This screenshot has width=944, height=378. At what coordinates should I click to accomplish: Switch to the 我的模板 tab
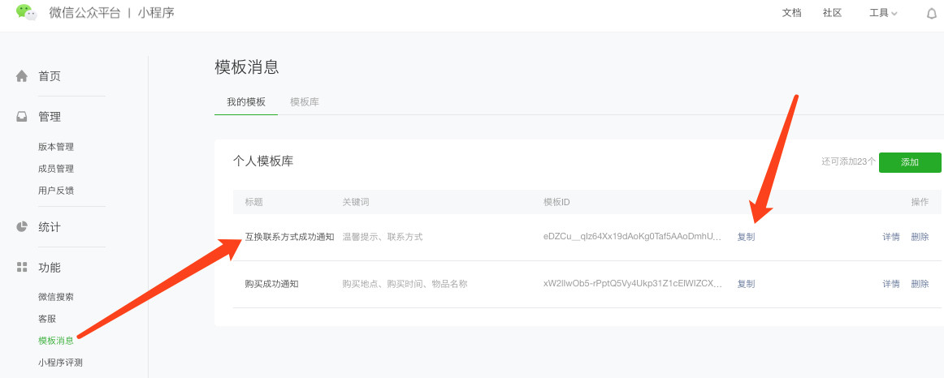tap(245, 102)
